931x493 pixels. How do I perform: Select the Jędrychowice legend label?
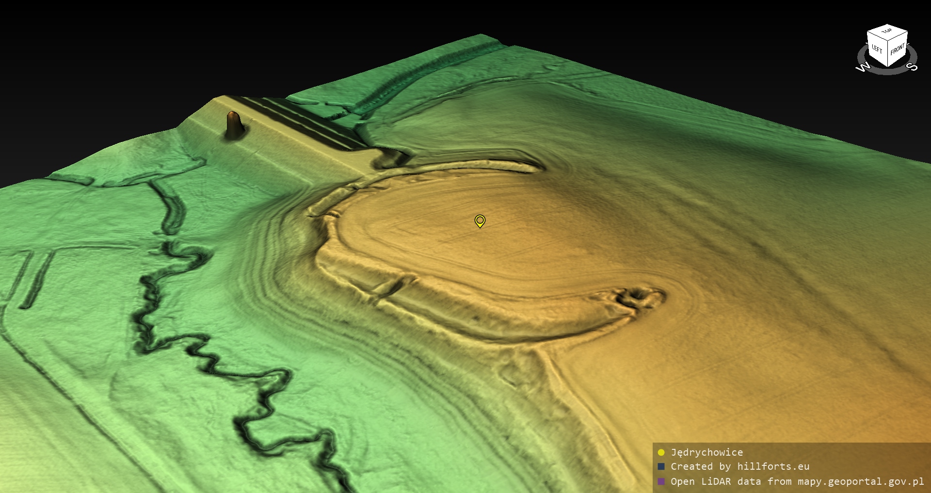tap(706, 453)
